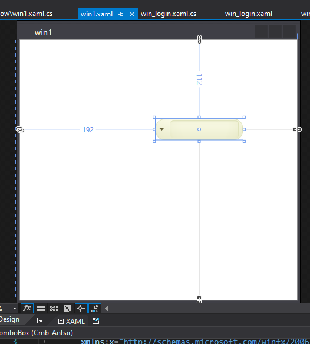Toggle snapping to snaplines
The image size is (310, 344).
click(x=81, y=308)
